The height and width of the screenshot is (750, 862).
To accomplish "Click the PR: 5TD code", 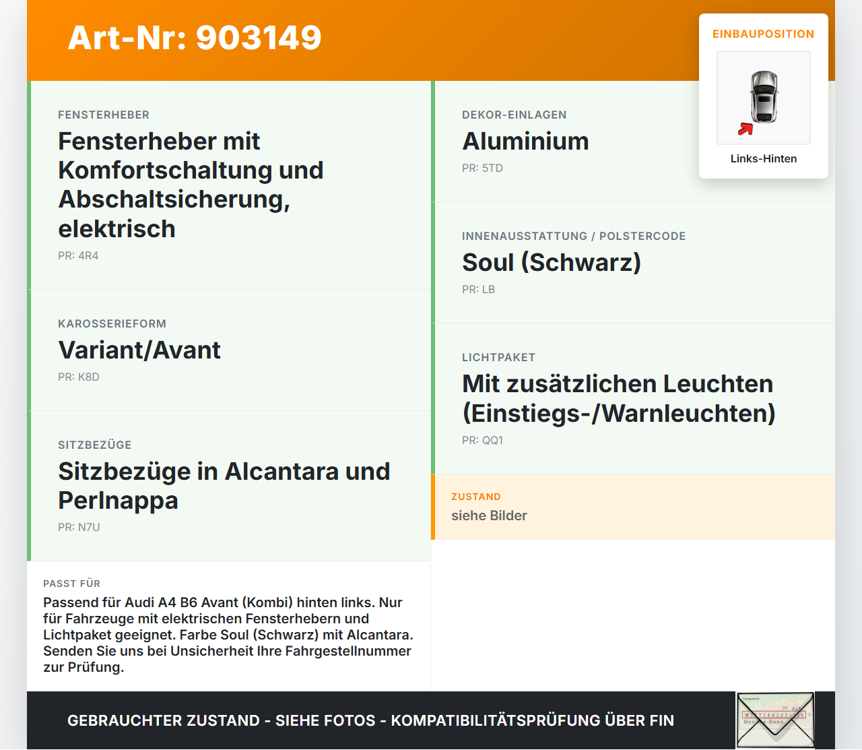I will 482,168.
